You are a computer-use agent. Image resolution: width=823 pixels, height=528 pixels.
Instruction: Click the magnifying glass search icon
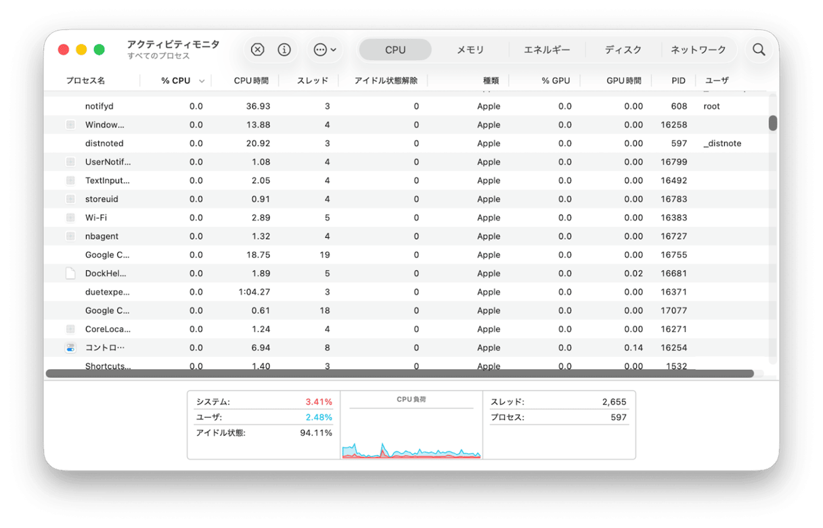[759, 49]
